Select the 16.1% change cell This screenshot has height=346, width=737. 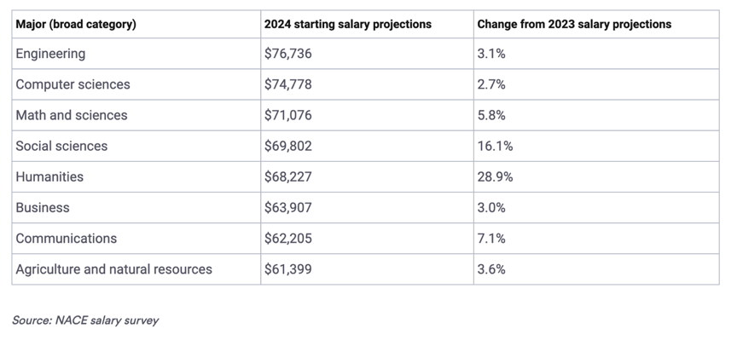[x=495, y=146]
